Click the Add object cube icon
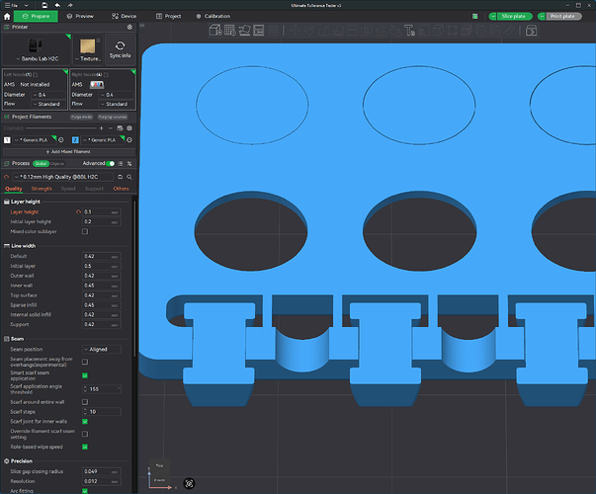Screen dimensions: 596x494 point(215,31)
